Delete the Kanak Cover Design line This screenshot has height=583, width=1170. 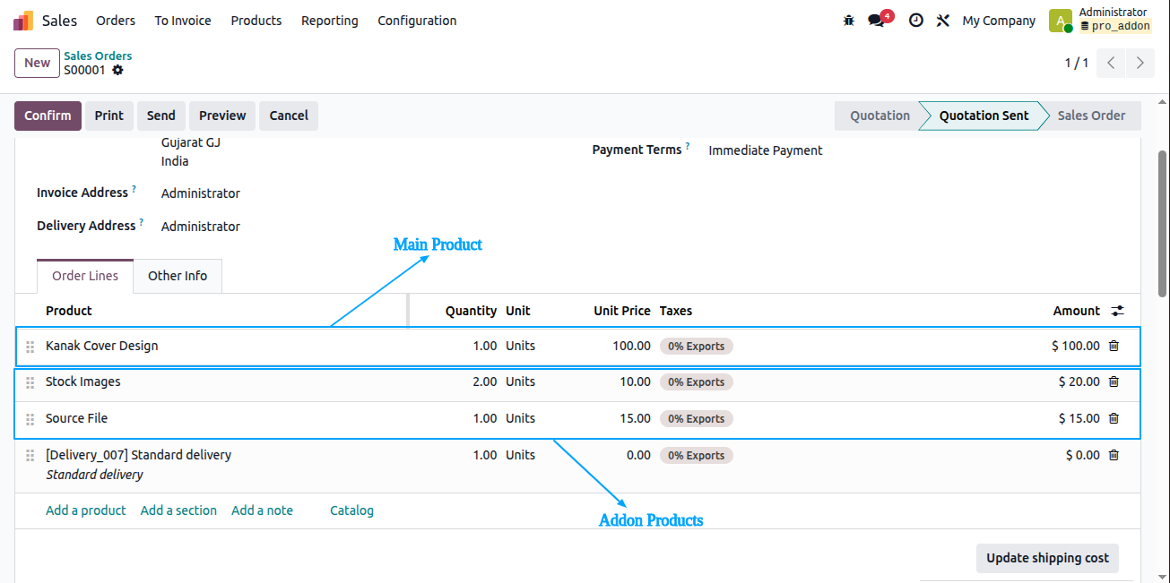point(1114,346)
